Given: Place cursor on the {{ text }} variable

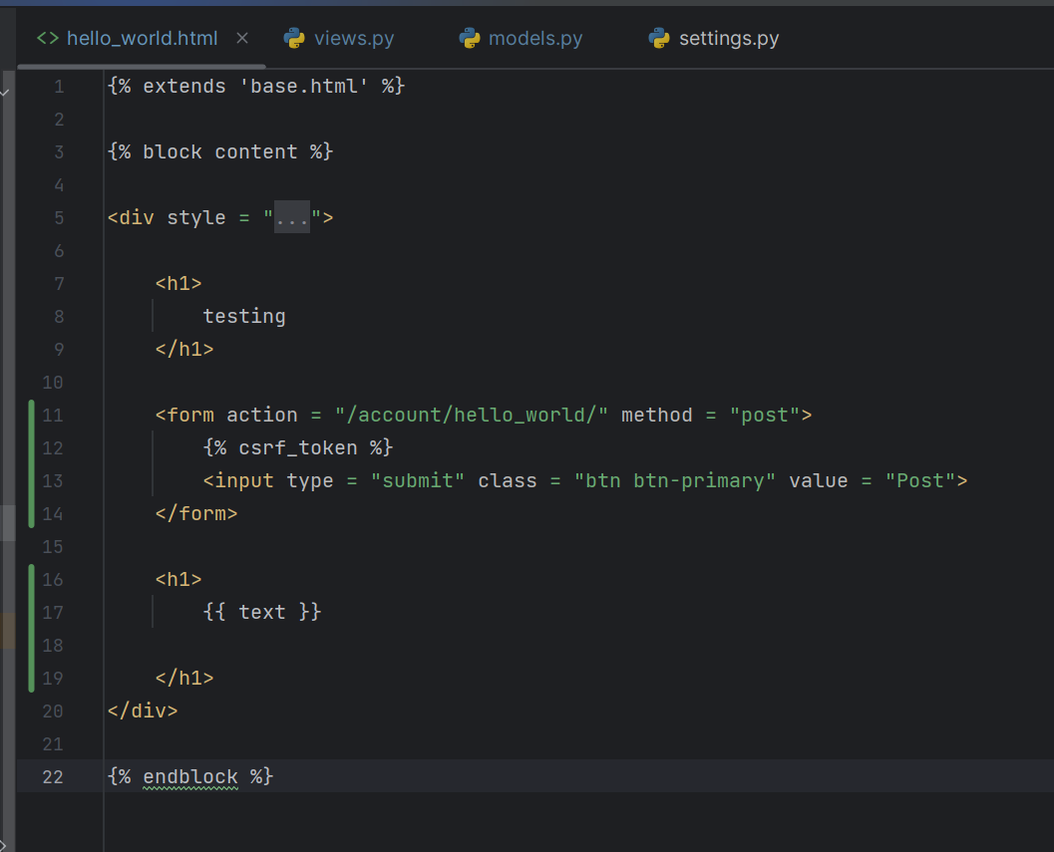Looking at the screenshot, I should click(262, 612).
